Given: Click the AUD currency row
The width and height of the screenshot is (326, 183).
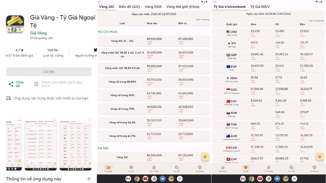Looking at the screenshot, I should pyautogui.click(x=269, y=137).
